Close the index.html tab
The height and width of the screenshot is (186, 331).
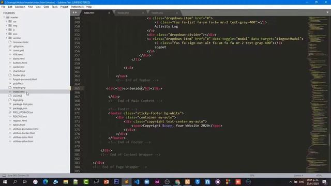(x=109, y=13)
